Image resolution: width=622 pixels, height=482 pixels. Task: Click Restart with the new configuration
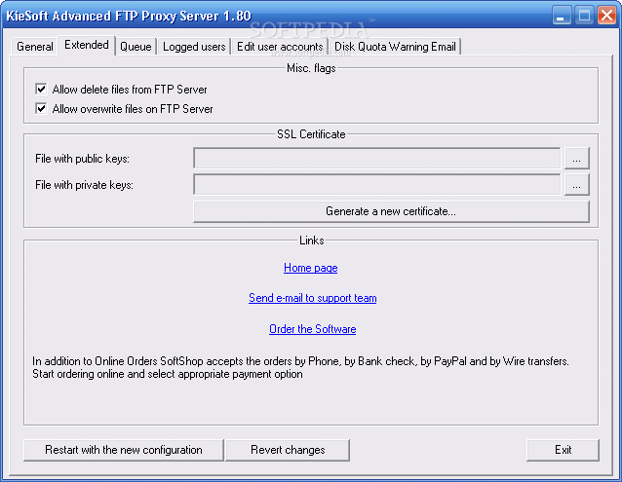[124, 450]
